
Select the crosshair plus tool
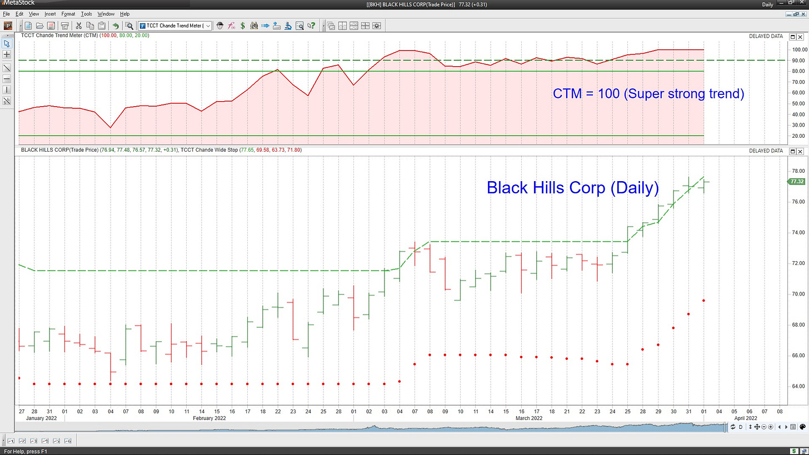(x=7, y=54)
